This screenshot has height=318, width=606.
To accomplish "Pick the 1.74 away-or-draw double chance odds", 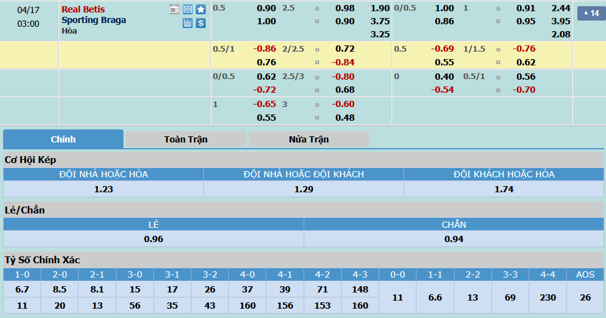I will [x=504, y=189].
